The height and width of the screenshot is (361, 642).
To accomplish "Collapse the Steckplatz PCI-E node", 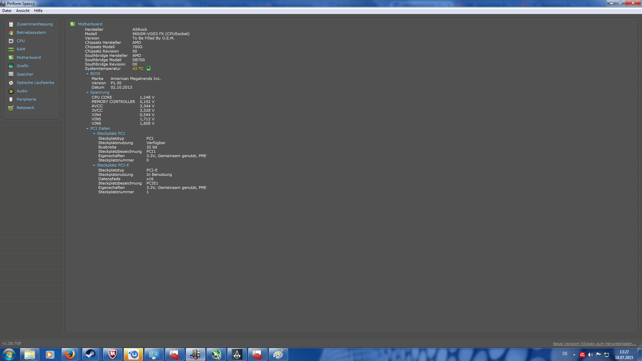I will click(x=94, y=165).
